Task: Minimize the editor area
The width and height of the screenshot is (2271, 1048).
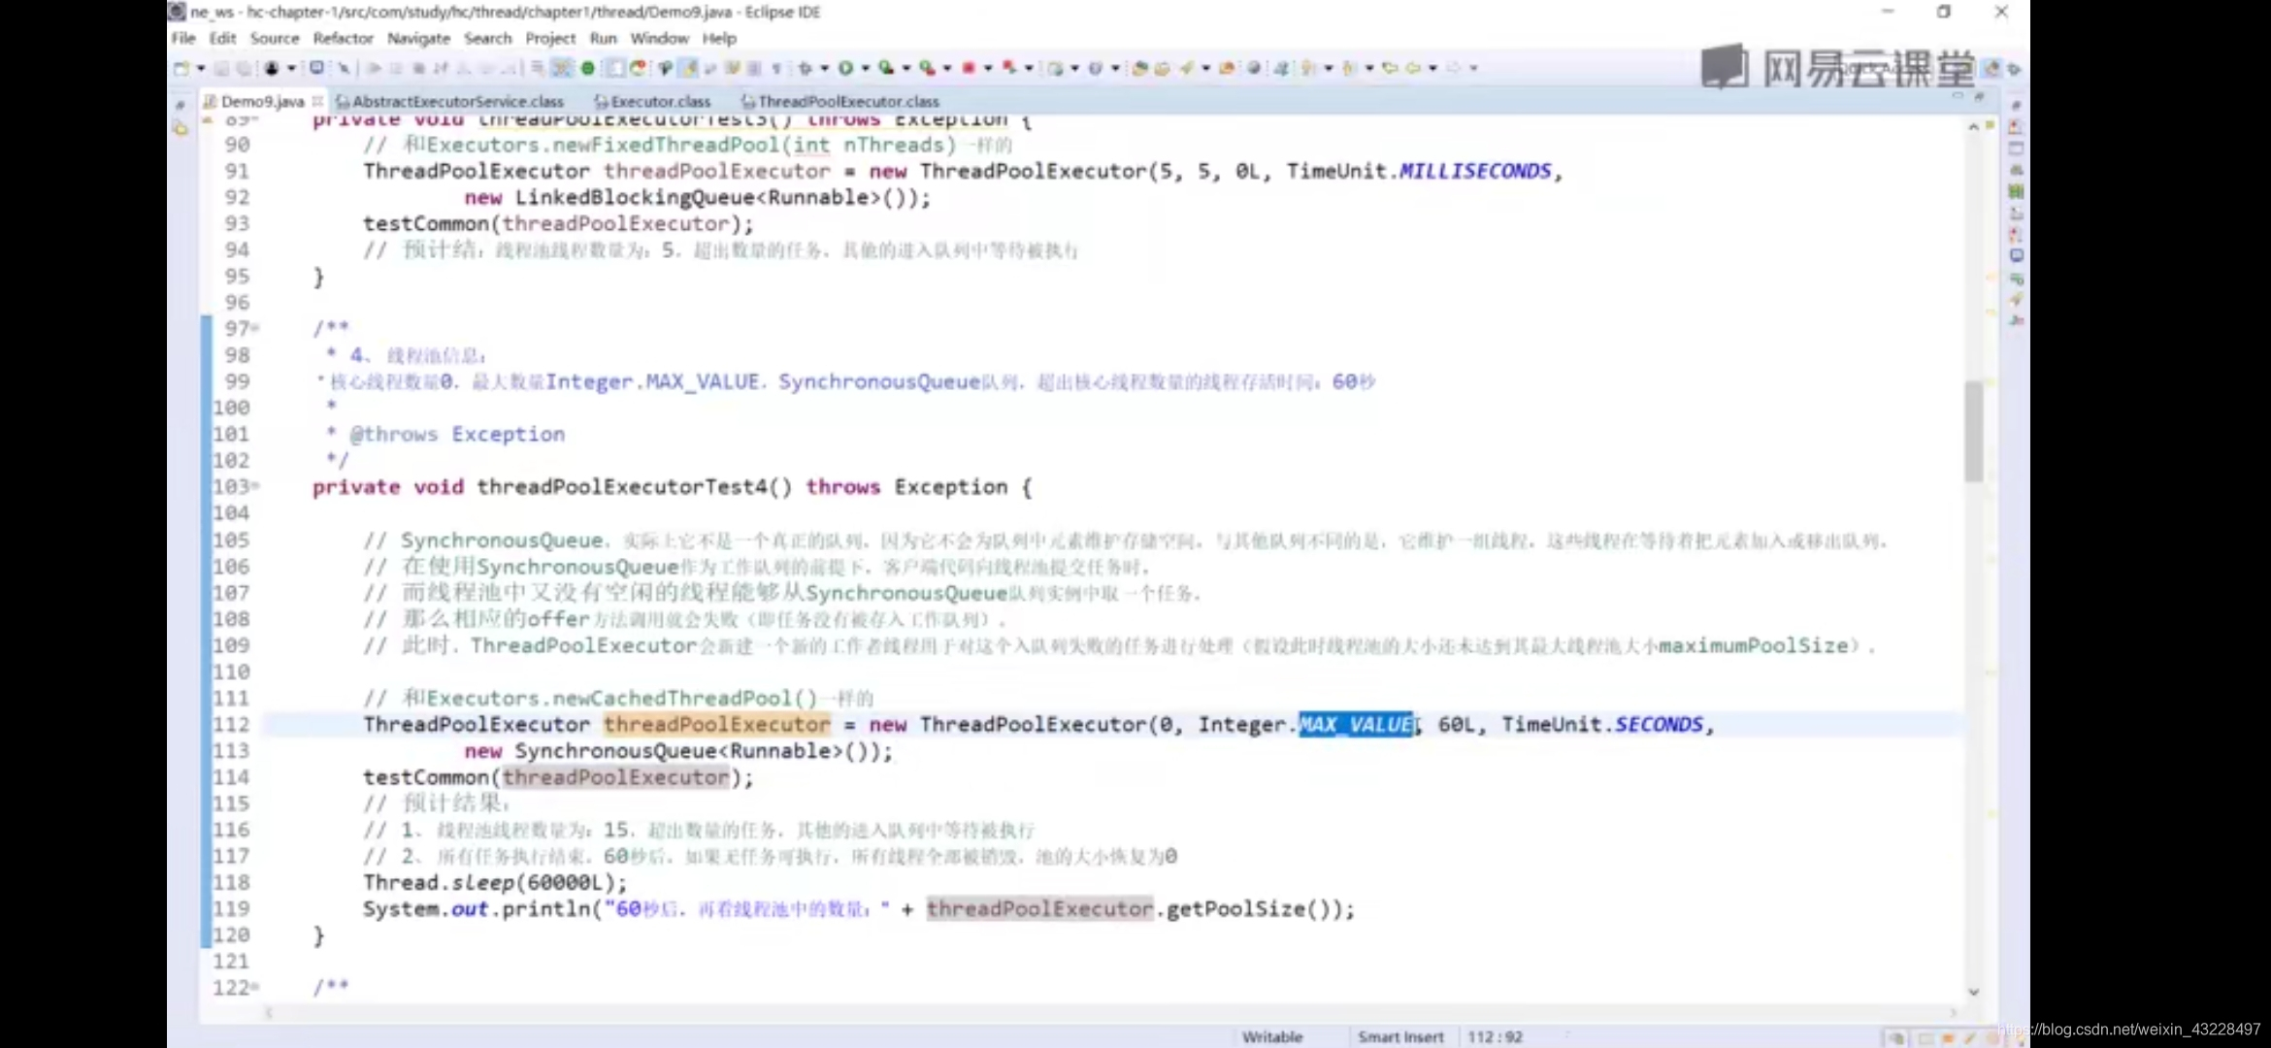Action: pyautogui.click(x=1958, y=97)
